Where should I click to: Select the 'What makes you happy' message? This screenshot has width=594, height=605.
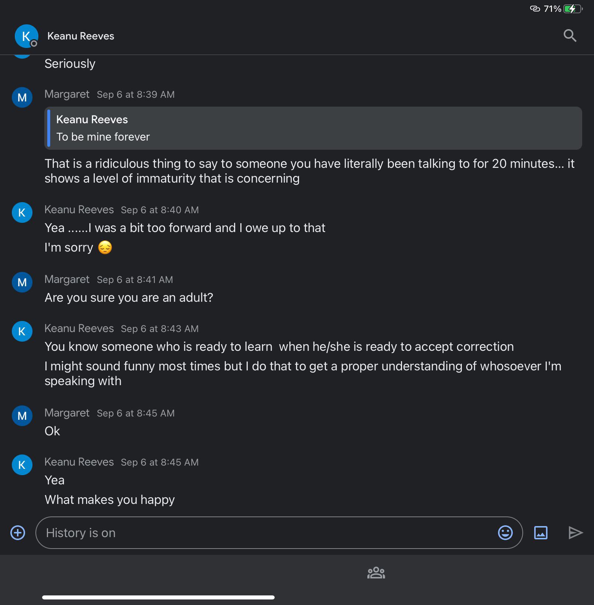pos(110,500)
